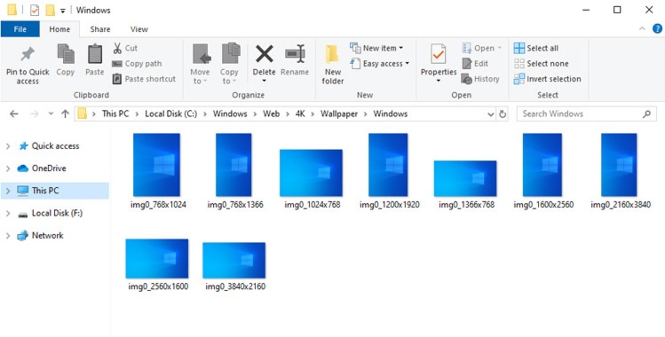Create a New folder

(x=332, y=65)
